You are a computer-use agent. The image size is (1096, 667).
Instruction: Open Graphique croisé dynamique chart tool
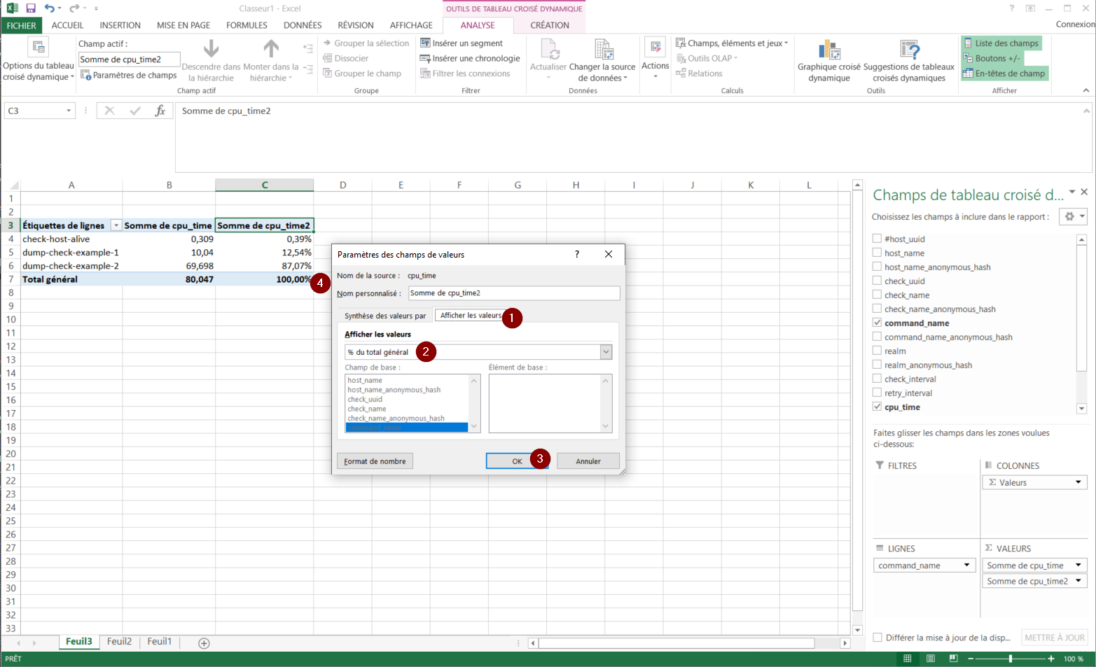(x=829, y=51)
